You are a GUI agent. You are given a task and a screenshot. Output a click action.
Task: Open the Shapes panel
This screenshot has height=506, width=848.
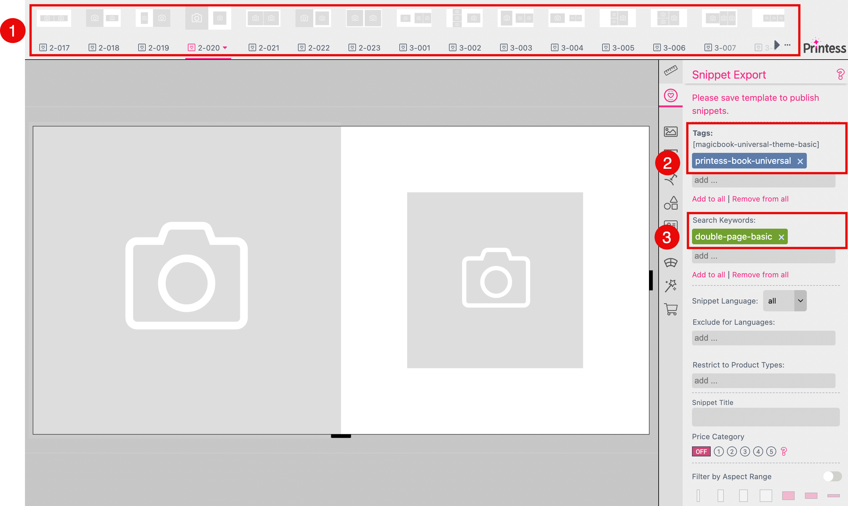coord(671,202)
